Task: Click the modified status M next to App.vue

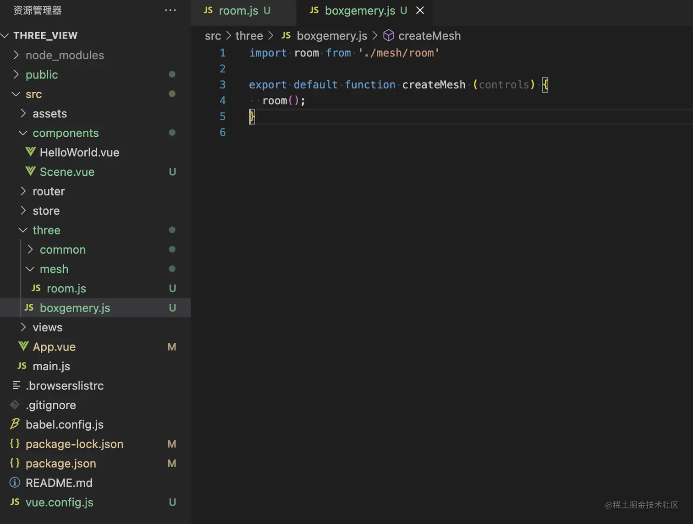Action: [x=172, y=347]
